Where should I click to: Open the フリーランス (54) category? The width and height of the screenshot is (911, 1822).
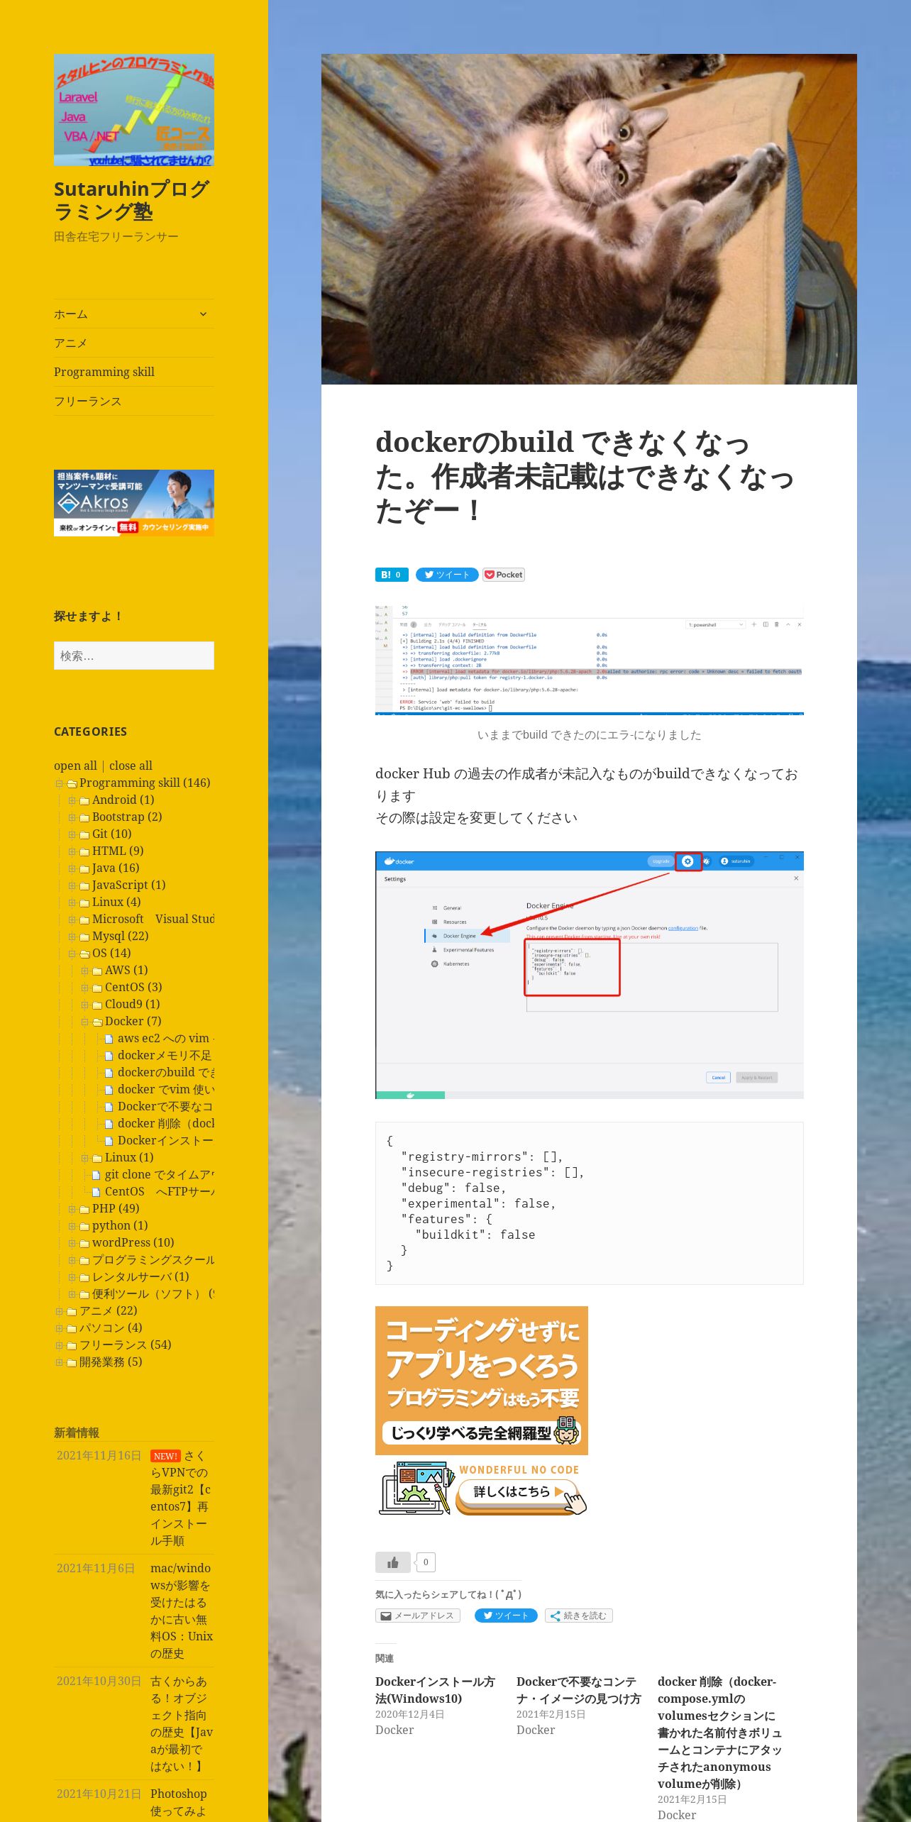click(x=125, y=1345)
